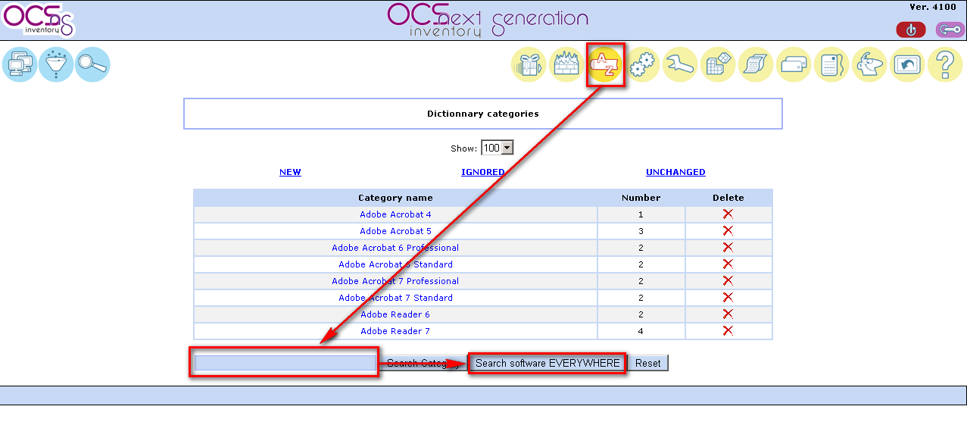The image size is (967, 422).
Task: Delete the Adobe Acrobat 7 Professional category
Action: tap(728, 281)
